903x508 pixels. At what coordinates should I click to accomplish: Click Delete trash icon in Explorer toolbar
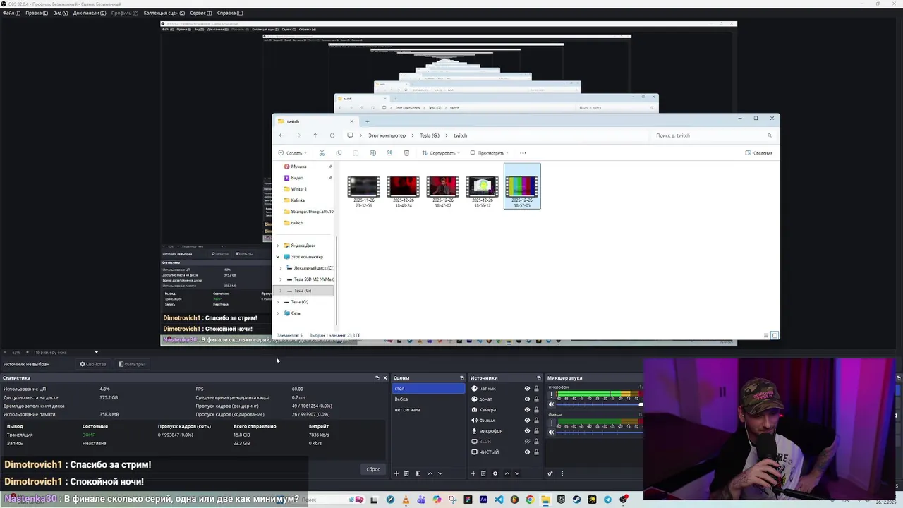pyautogui.click(x=406, y=153)
